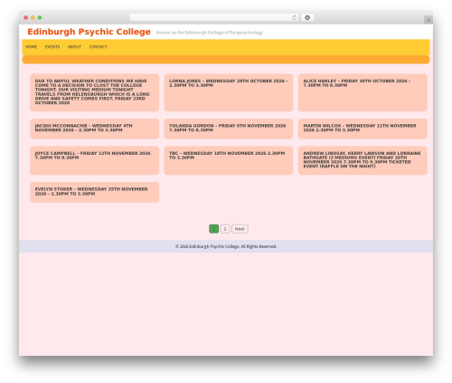The width and height of the screenshot is (452, 383).
Task: Click the red close window dot
Action: [26, 18]
